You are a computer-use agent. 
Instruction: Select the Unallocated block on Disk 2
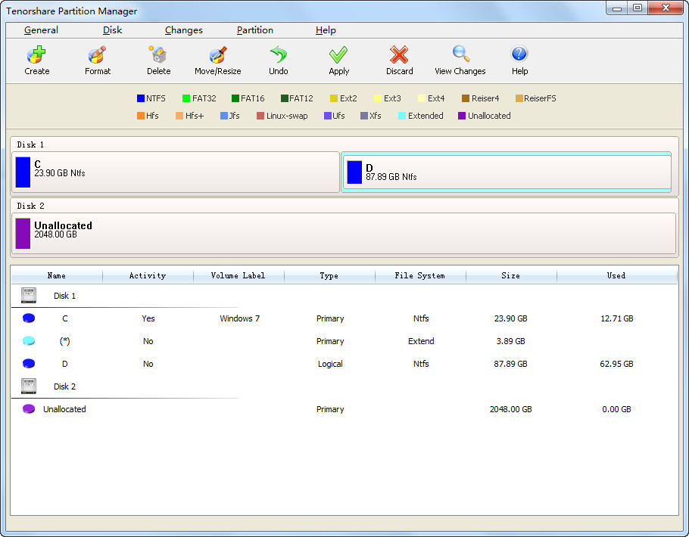[x=344, y=233]
